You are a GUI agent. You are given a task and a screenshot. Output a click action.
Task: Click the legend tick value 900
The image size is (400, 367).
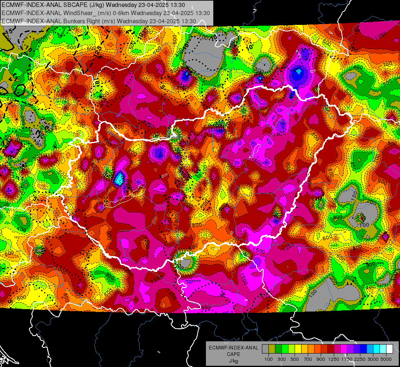[321, 359]
